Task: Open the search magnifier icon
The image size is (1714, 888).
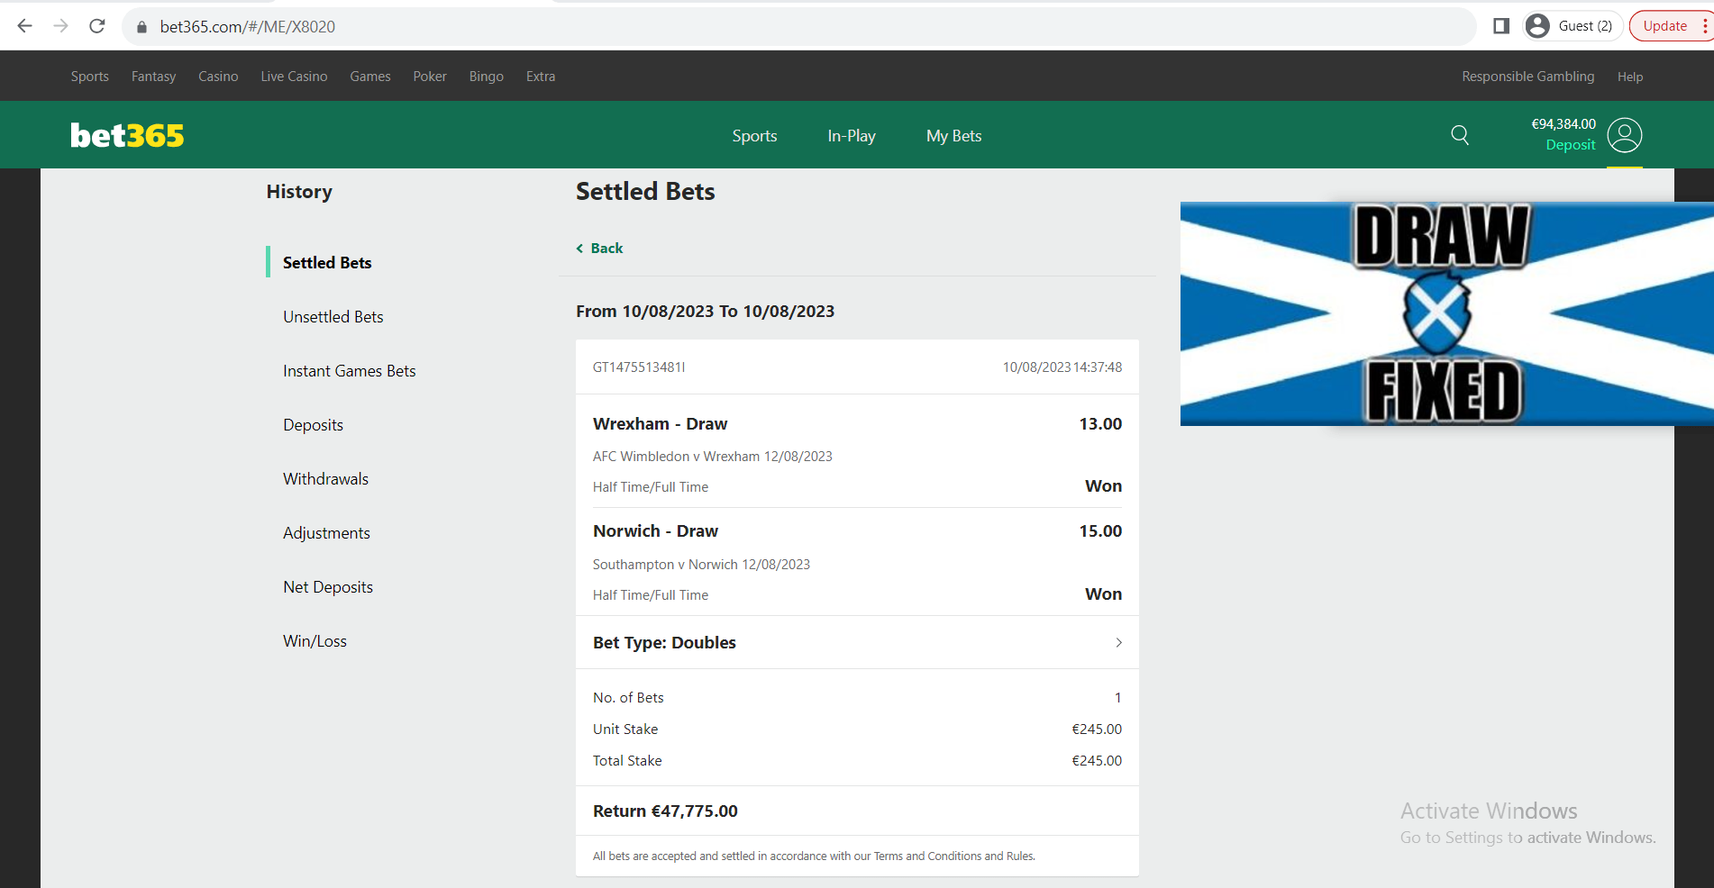Action: (1460, 135)
